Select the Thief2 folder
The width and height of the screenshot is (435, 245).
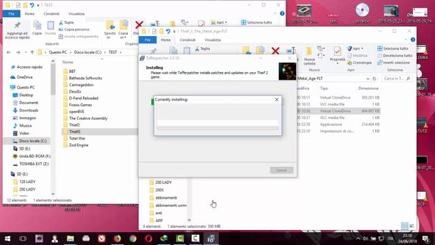[74, 125]
